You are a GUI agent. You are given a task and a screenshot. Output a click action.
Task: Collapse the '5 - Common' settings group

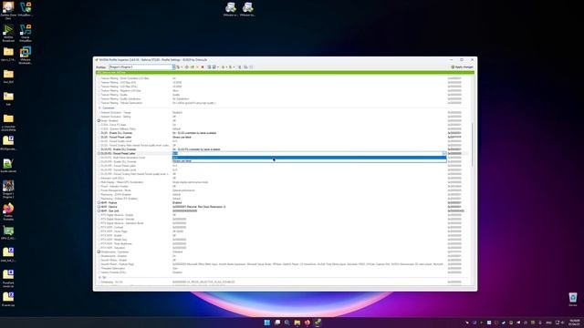(x=99, y=108)
